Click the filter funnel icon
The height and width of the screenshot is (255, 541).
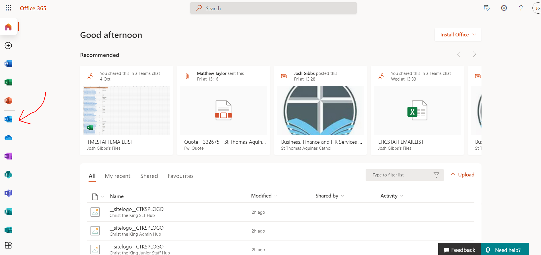pos(436,175)
